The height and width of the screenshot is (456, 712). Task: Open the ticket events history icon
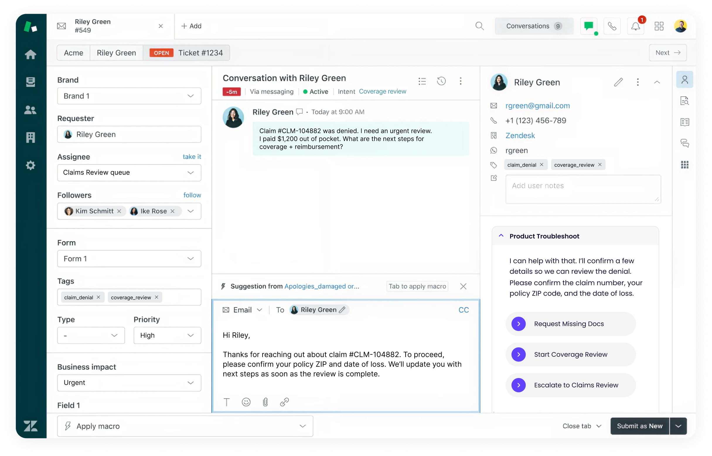(x=441, y=81)
